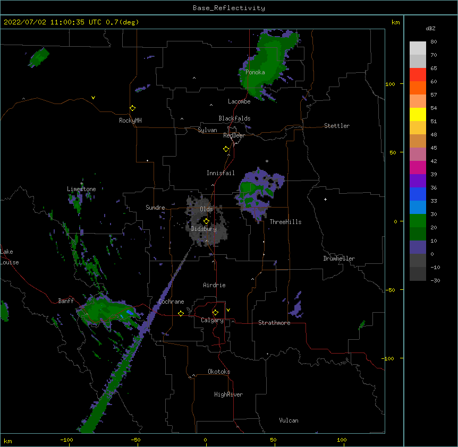Click the Olds label
This screenshot has height=447, width=458.
(206, 209)
